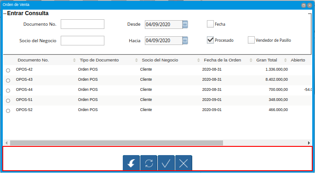
Task: Click the 1.336.000,00 total value
Action: point(277,69)
